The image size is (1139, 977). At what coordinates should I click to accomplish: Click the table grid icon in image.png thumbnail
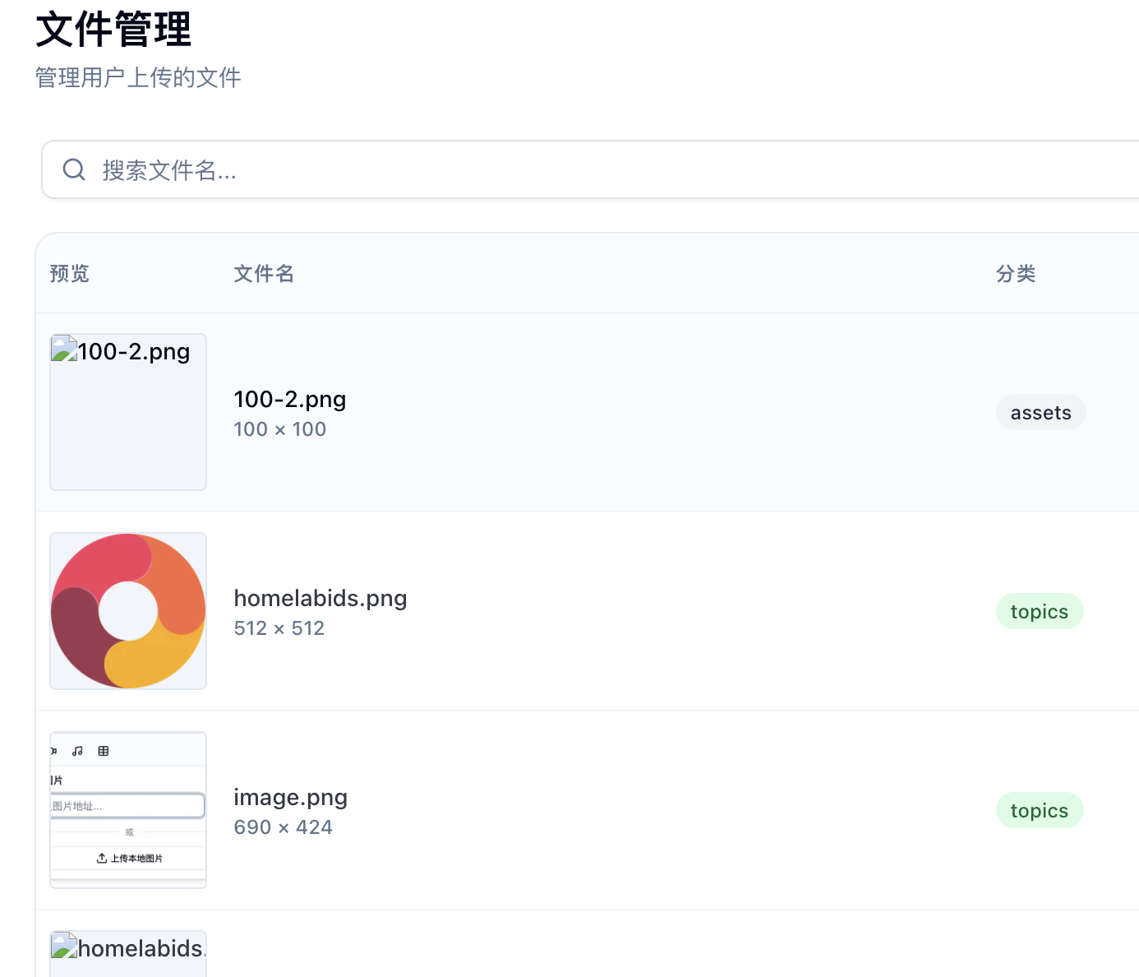pos(104,751)
